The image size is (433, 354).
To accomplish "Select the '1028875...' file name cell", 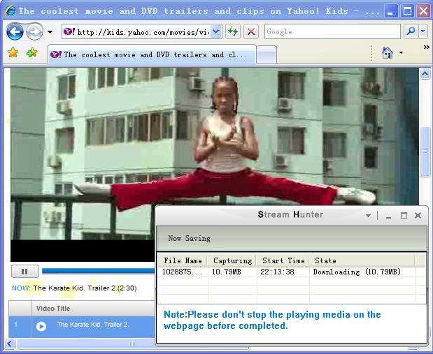I will pyautogui.click(x=183, y=272).
